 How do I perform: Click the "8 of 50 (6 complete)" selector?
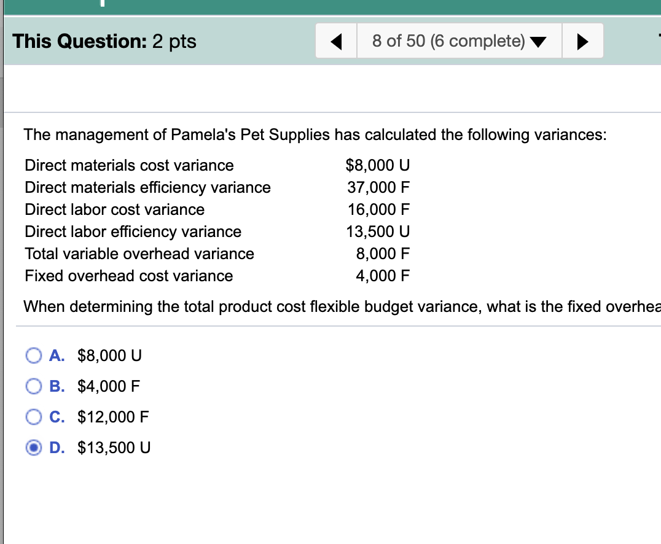coord(459,41)
